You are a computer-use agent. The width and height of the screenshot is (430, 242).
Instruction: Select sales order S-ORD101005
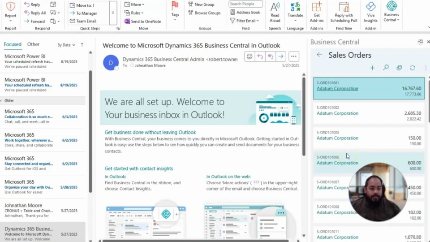(x=369, y=138)
